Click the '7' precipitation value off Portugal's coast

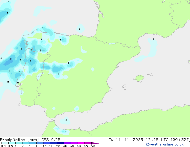(11, 59)
